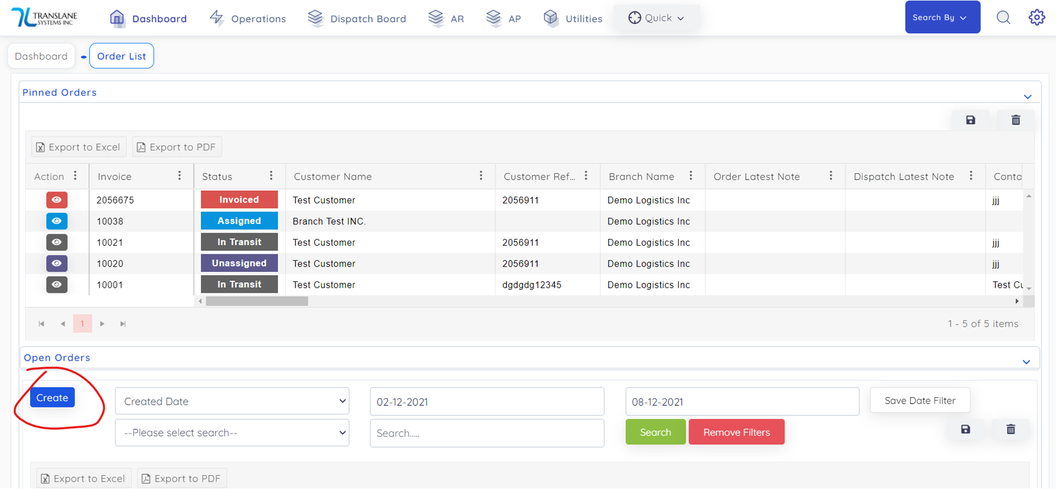Screen dimensions: 1056x489
Task: Click the Open Orders trash icon
Action: coord(1011,429)
